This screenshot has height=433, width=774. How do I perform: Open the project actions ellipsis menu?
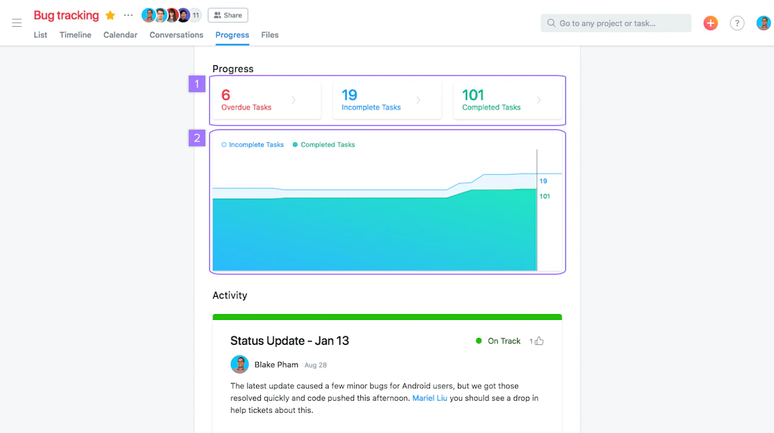(x=128, y=15)
